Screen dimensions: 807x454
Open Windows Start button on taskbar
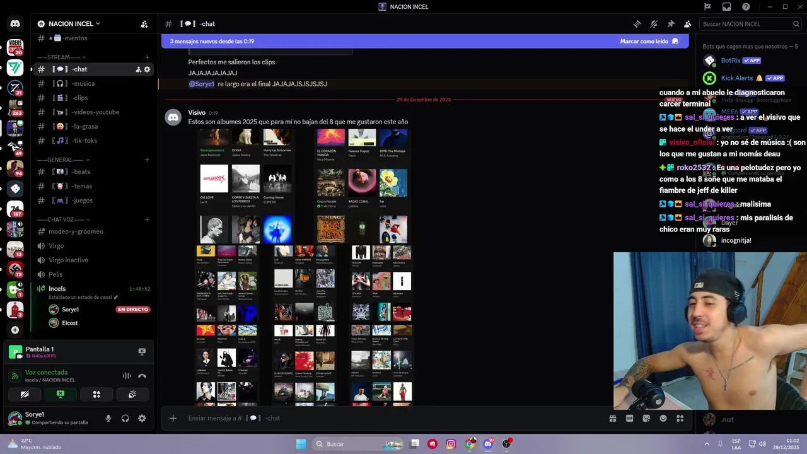[301, 444]
